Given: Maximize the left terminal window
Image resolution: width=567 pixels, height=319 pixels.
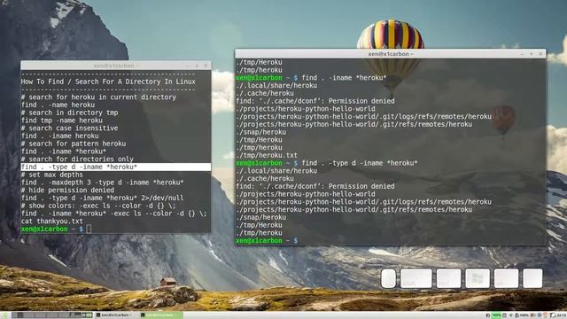Looking at the screenshot, I should pyautogui.click(x=197, y=66).
